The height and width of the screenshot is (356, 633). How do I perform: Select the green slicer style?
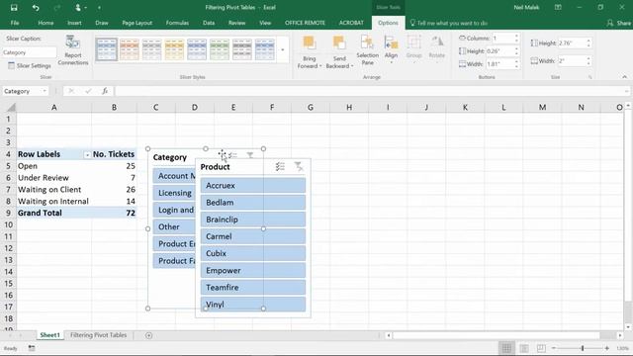point(220,49)
